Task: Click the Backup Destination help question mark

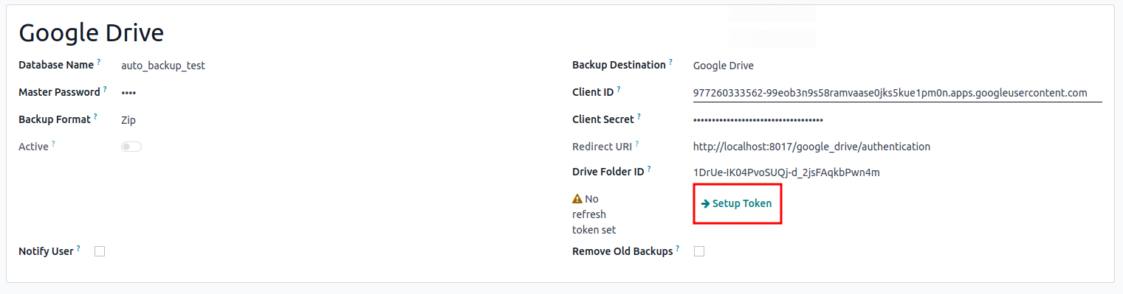Action: tap(670, 63)
